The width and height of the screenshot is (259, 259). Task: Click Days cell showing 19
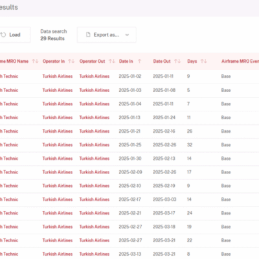(x=189, y=227)
